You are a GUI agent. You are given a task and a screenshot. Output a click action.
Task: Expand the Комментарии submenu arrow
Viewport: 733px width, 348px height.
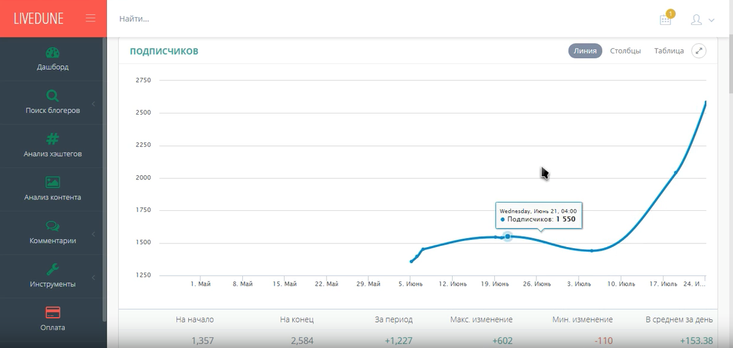click(93, 234)
